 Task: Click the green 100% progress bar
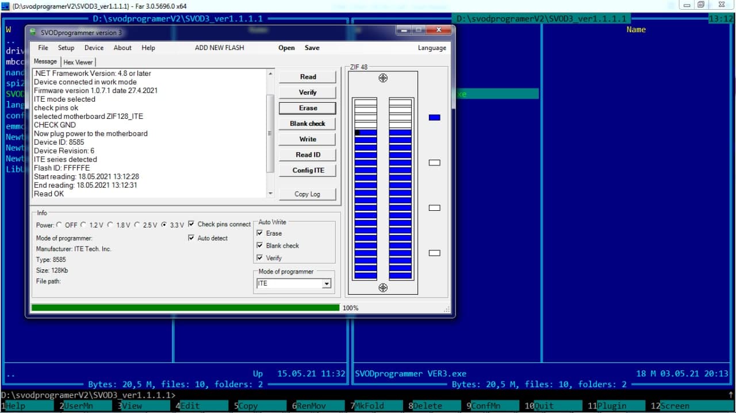(184, 308)
